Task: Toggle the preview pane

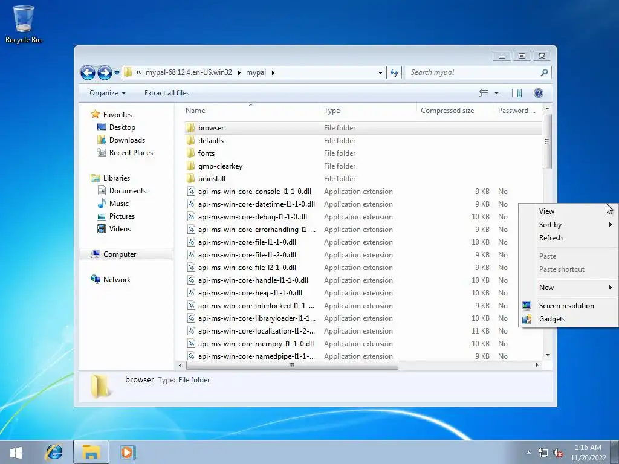Action: 517,93
